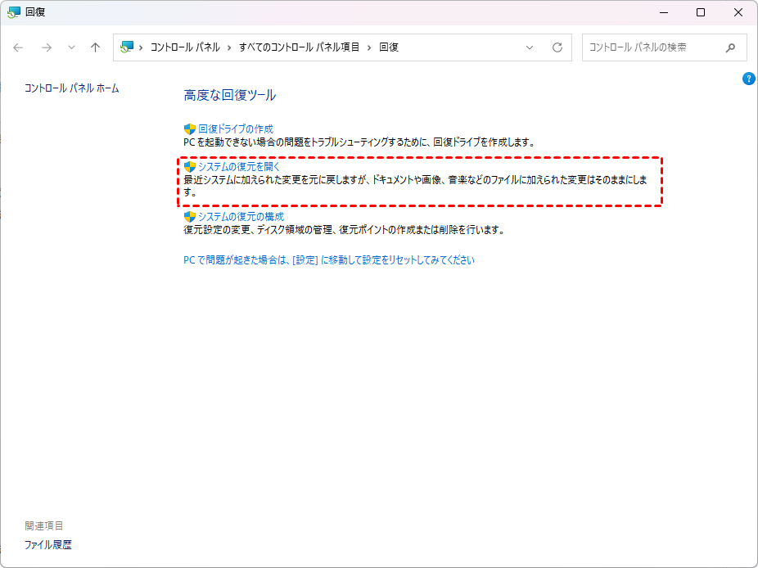Click the コントロール パネルの検索 search field

(x=651, y=47)
